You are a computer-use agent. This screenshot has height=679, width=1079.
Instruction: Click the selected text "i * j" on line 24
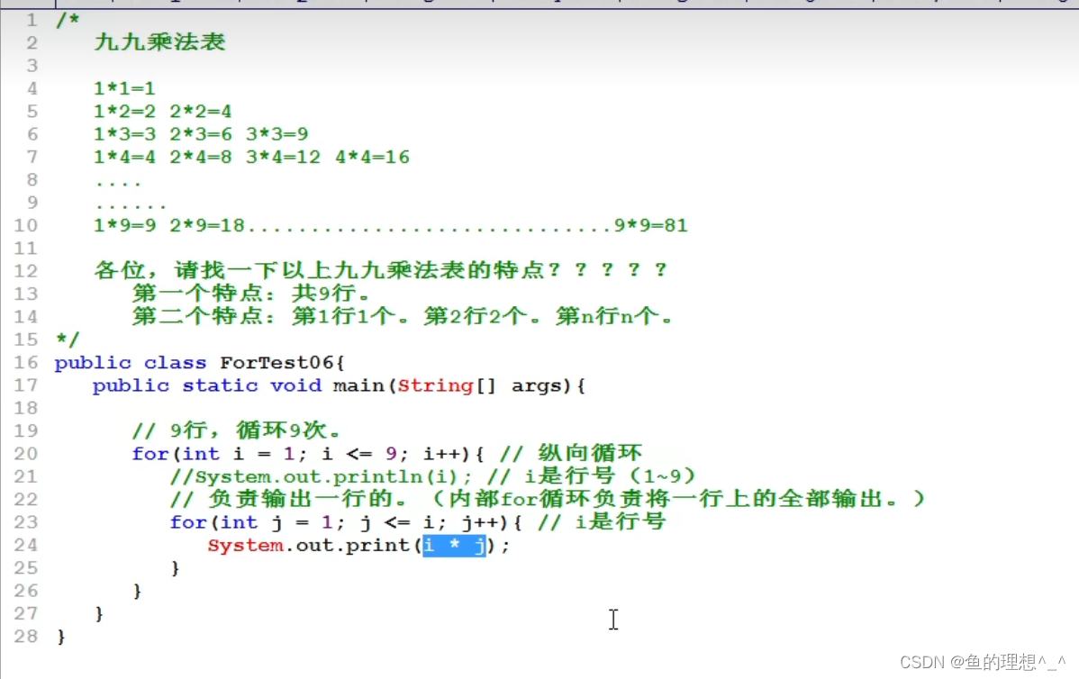tap(453, 545)
